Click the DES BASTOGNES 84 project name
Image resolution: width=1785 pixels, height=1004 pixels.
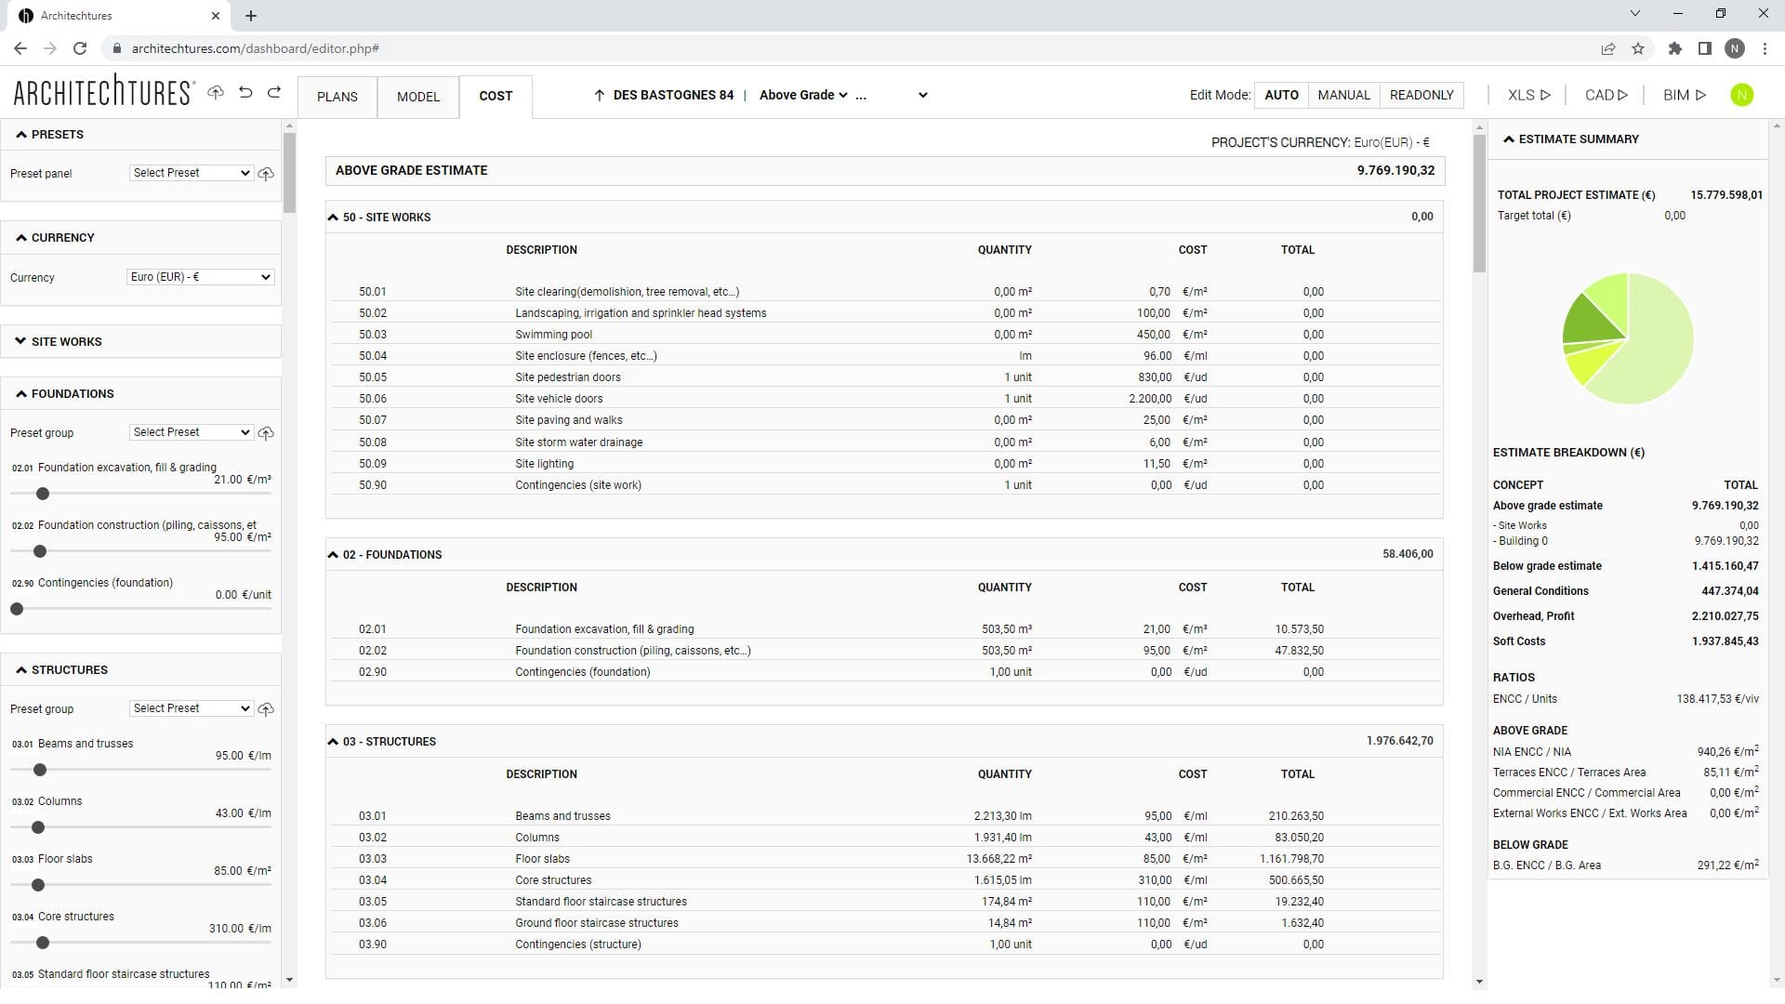click(x=672, y=95)
